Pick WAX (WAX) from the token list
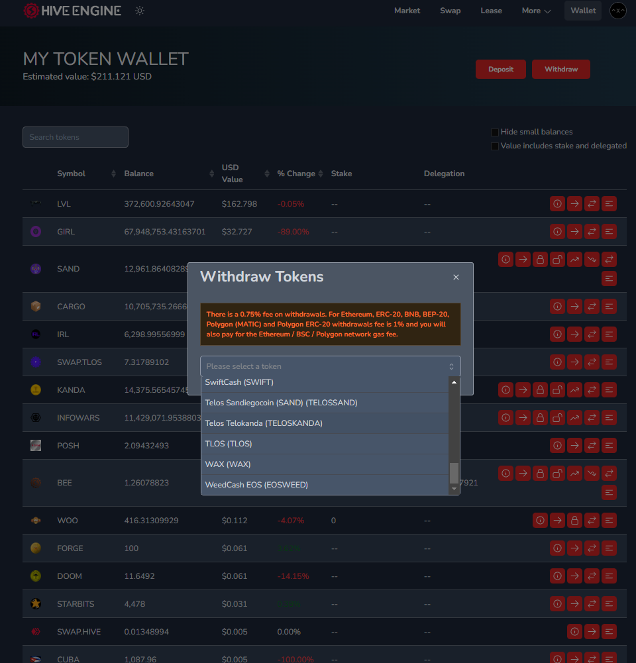This screenshot has width=636, height=663. 325,464
